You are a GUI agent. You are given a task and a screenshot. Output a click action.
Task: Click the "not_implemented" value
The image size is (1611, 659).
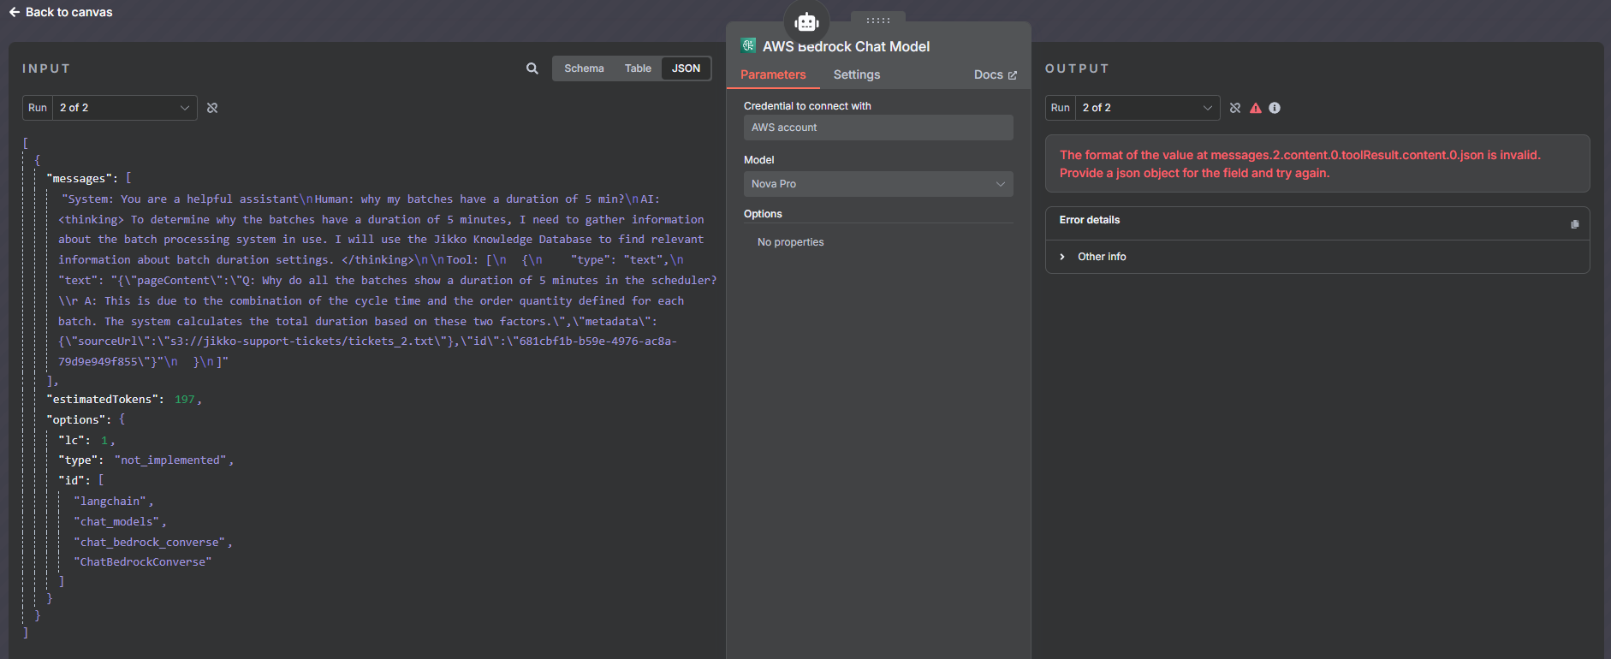[170, 460]
